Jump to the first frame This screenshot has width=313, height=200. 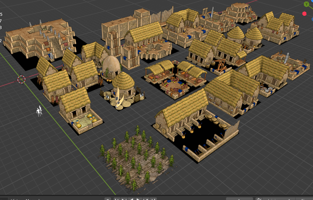click(x=117, y=199)
